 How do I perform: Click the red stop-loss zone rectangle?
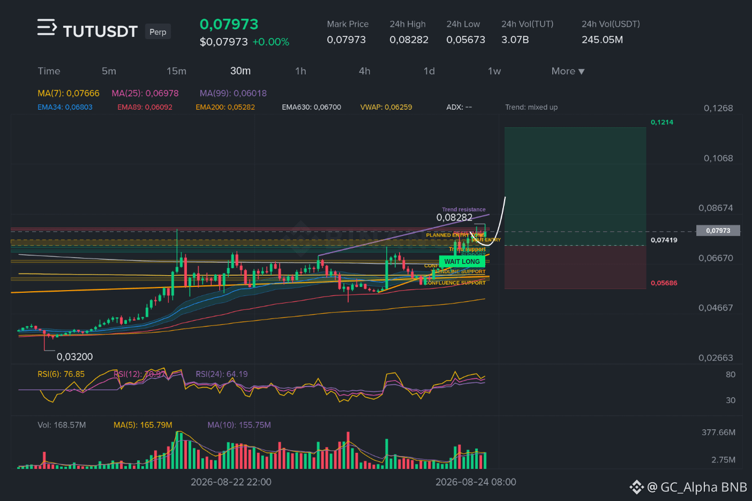click(575, 267)
